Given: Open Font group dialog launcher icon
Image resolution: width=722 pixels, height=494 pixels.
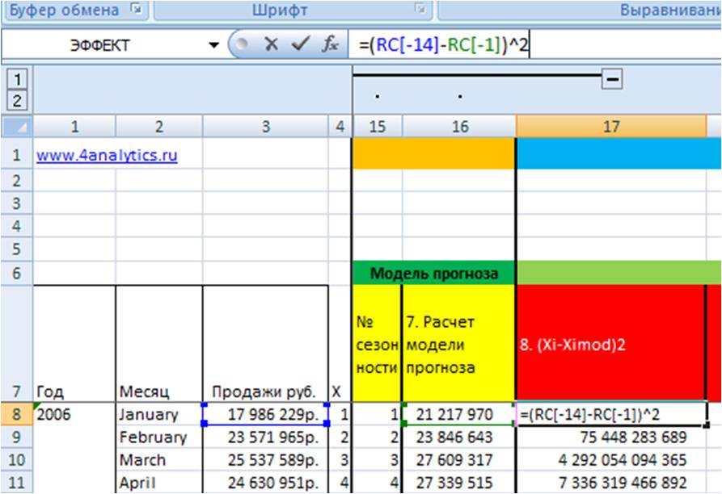Looking at the screenshot, I should [420, 9].
